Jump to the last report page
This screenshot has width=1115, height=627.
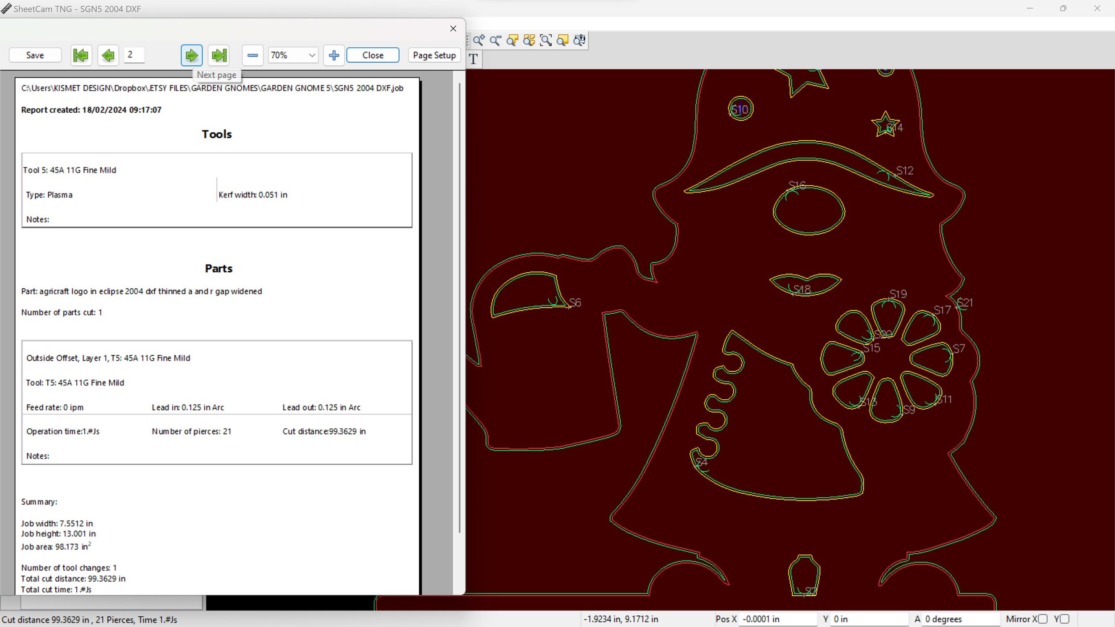[219, 55]
